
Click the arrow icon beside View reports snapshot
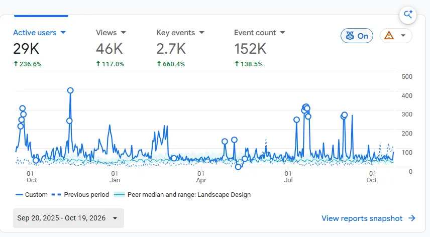point(411,218)
